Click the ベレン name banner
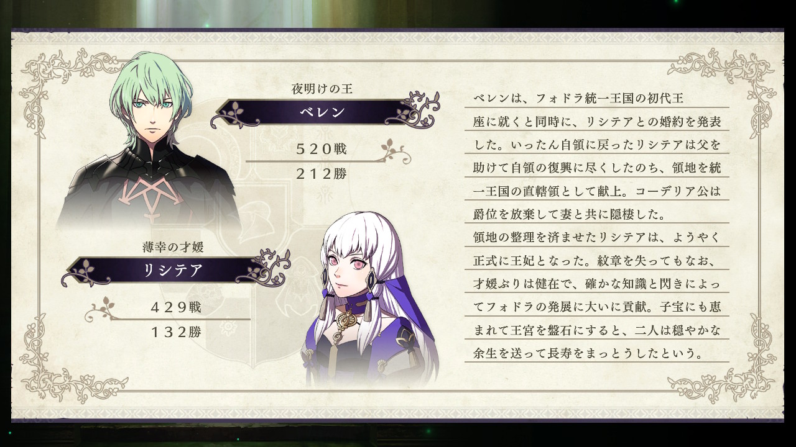This screenshot has width=796, height=447. [x=322, y=112]
